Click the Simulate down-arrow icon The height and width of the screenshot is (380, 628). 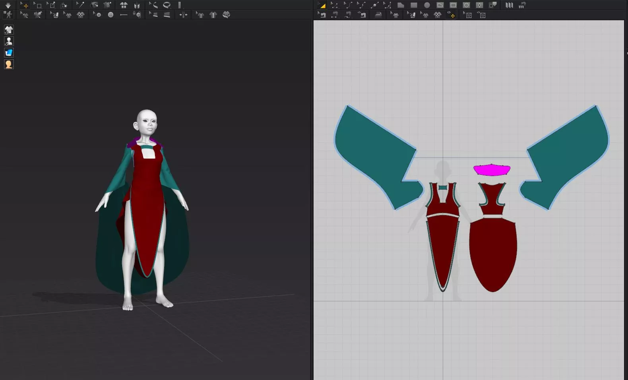point(8,5)
